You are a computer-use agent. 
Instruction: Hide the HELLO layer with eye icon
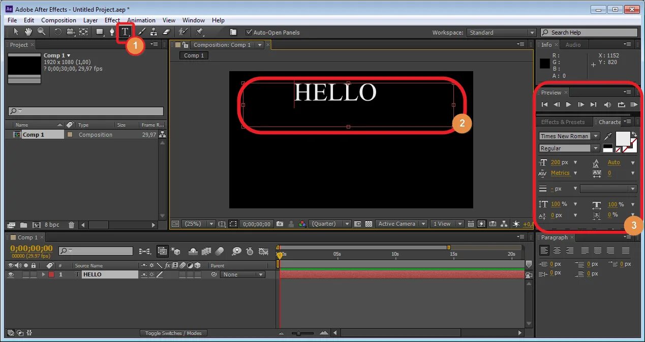[x=10, y=274]
